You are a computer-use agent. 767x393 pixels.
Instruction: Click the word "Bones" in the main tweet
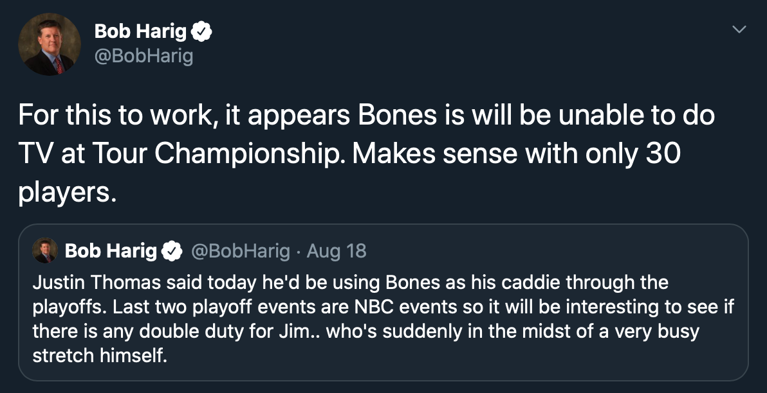coord(397,116)
